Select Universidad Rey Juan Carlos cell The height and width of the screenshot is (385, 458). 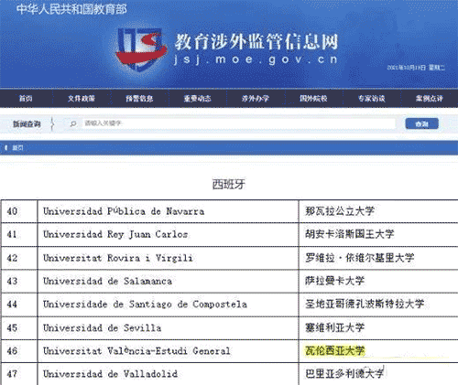tap(168, 234)
